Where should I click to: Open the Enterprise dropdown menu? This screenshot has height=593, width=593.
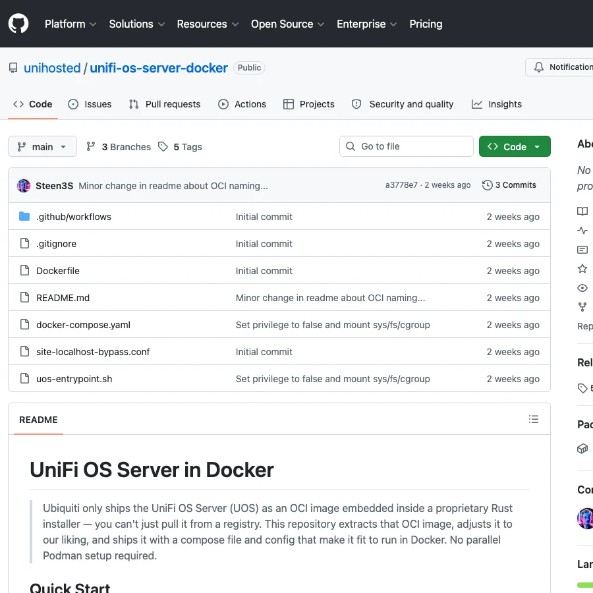coord(366,24)
